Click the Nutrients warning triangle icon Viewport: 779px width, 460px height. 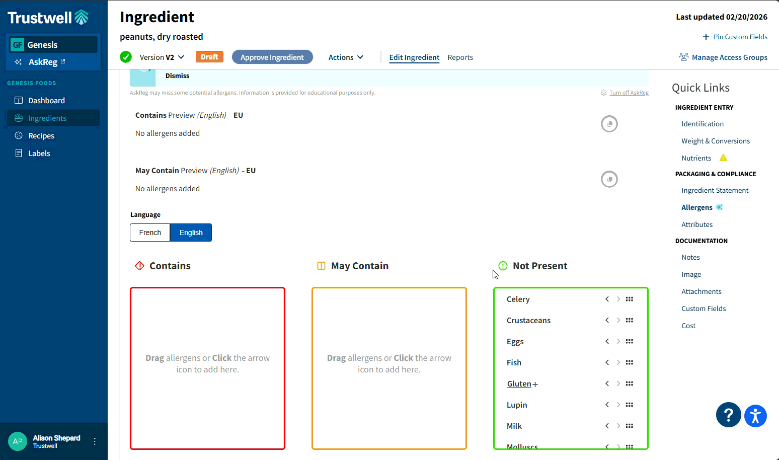(723, 158)
